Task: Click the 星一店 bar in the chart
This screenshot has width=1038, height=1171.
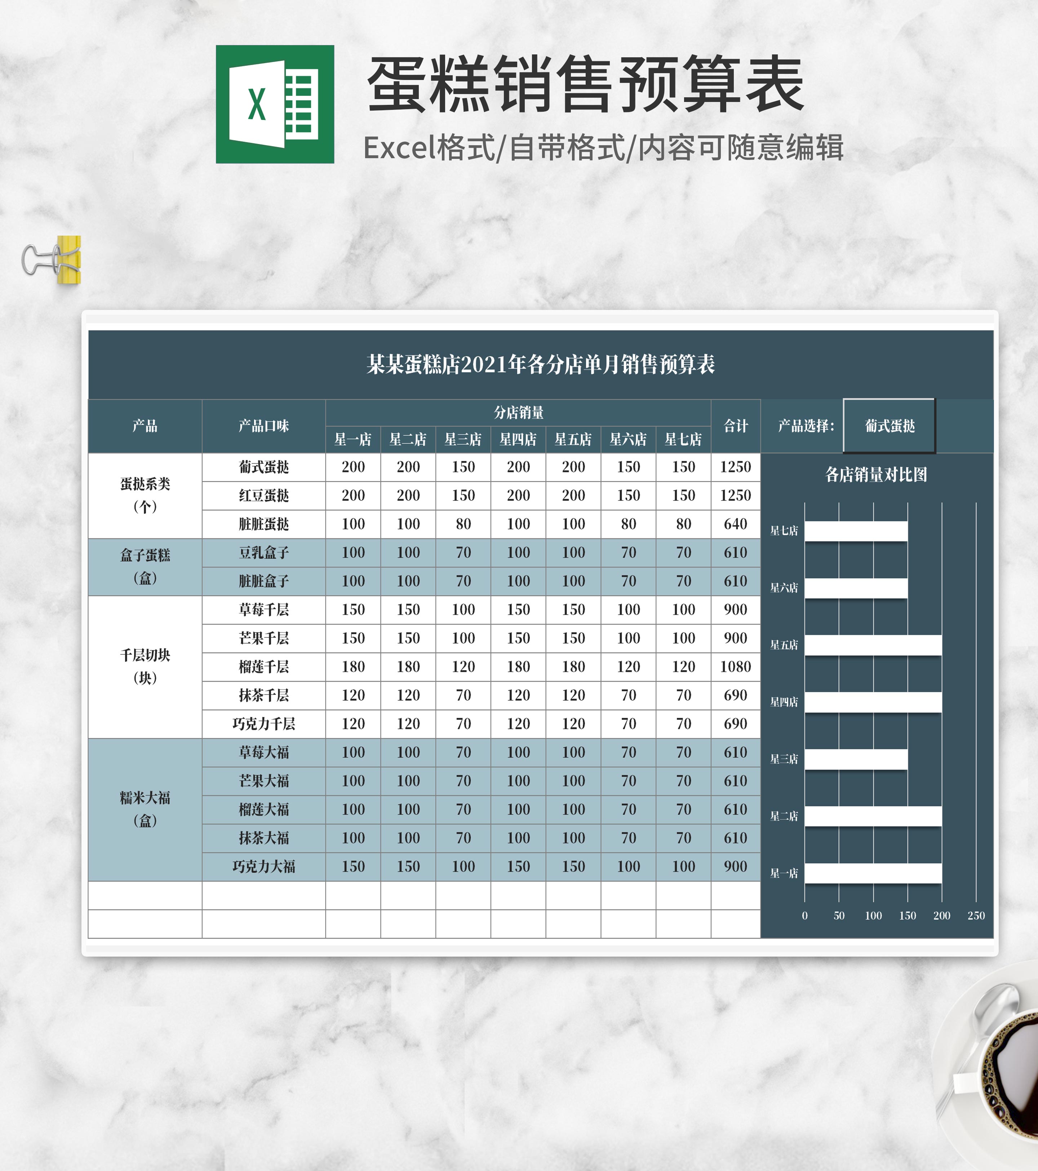Action: coord(872,873)
